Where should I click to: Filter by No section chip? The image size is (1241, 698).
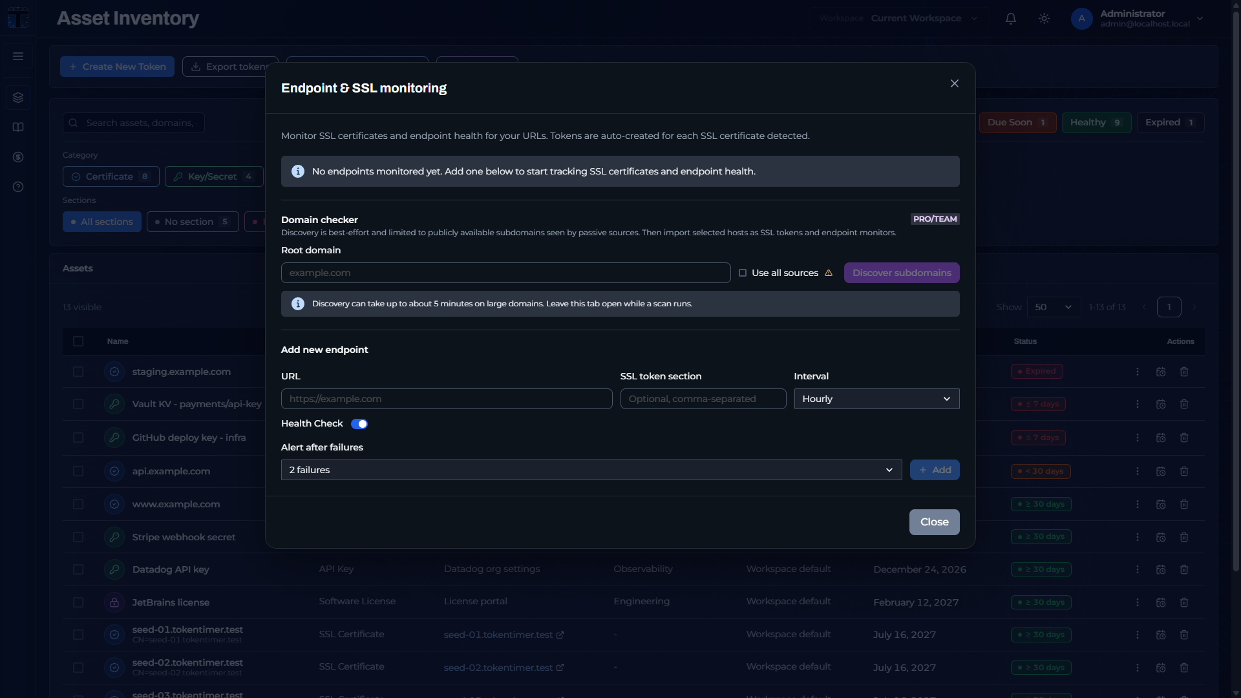click(193, 222)
